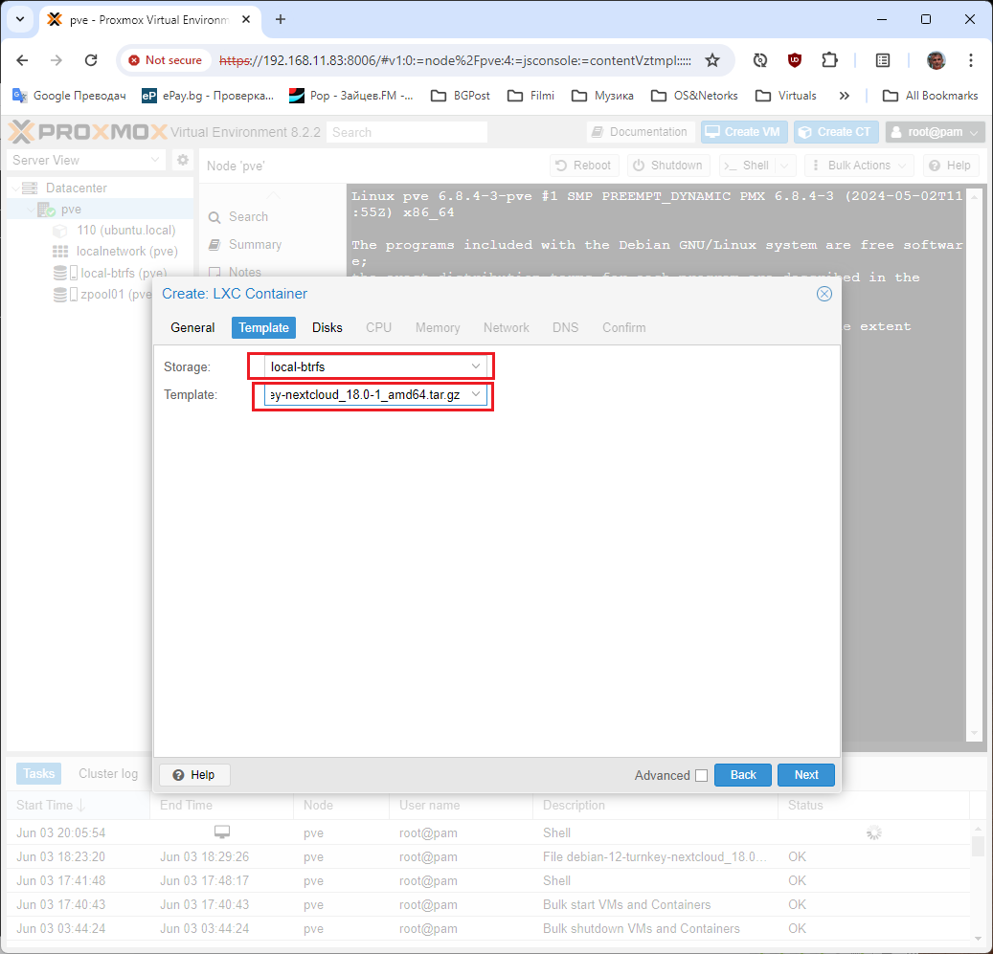Click the Proxmox logo
Screen dimensions: 993x954
(88, 132)
